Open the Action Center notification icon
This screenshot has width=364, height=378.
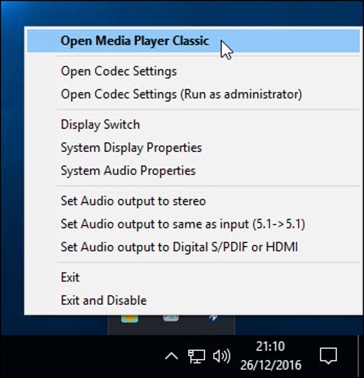(x=328, y=356)
